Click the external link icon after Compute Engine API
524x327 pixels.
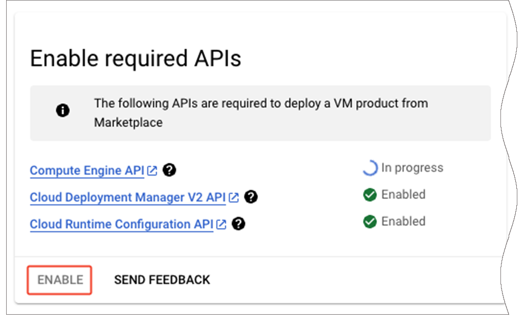[x=151, y=170]
